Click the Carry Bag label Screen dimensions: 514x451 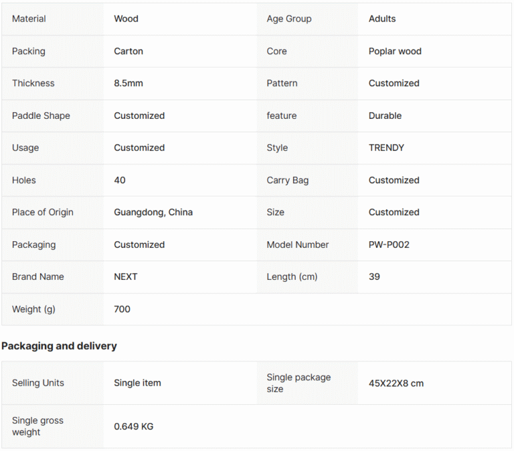tap(288, 180)
